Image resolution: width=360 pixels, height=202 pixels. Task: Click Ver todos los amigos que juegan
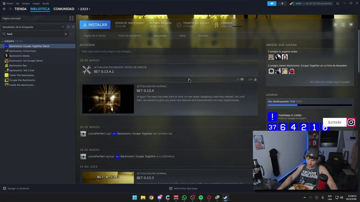(330, 82)
